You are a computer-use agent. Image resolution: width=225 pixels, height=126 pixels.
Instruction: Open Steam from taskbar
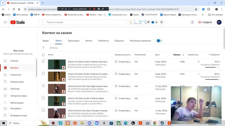pyautogui.click(x=162, y=123)
